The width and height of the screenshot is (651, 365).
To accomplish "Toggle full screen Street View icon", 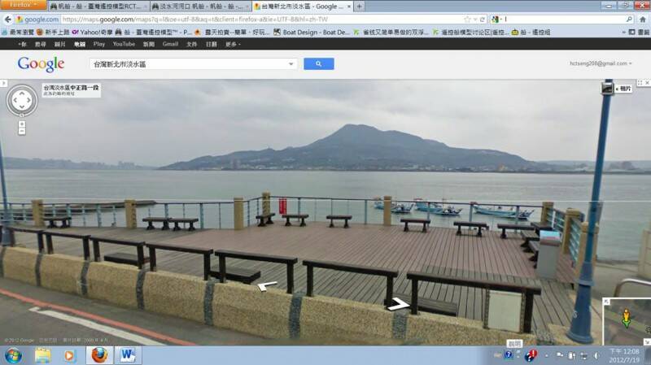I will click(640, 83).
